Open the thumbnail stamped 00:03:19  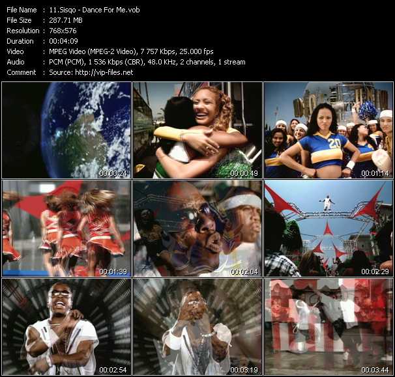click(197, 327)
